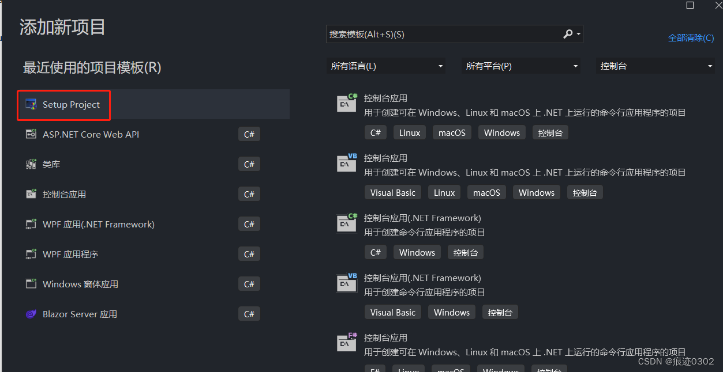Screen dimensions: 723x372
Task: Click macOS tag of C# console app
Action: (x=452, y=132)
